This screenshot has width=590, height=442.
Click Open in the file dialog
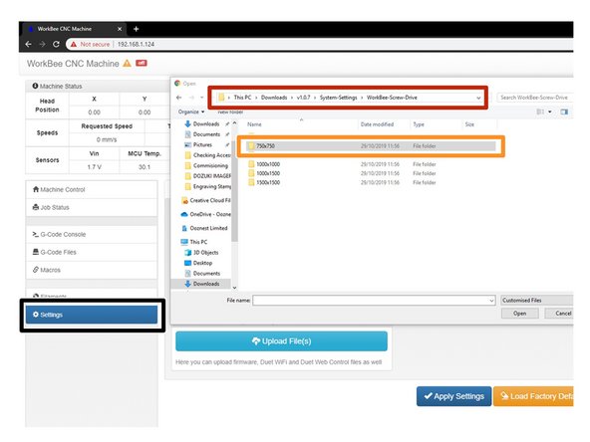click(x=519, y=313)
